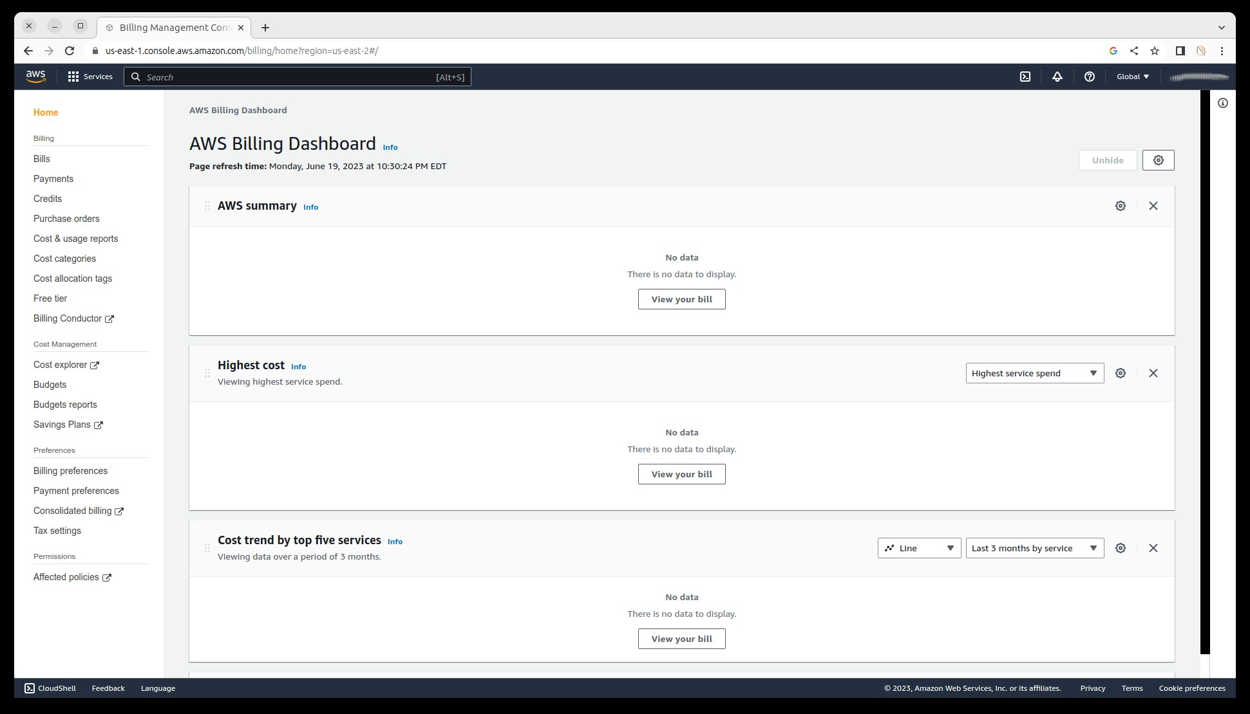Open Affected policies external link
Viewport: 1250px width, 714px height.
tap(72, 577)
